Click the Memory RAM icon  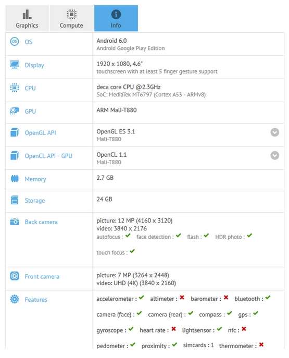[15, 179]
